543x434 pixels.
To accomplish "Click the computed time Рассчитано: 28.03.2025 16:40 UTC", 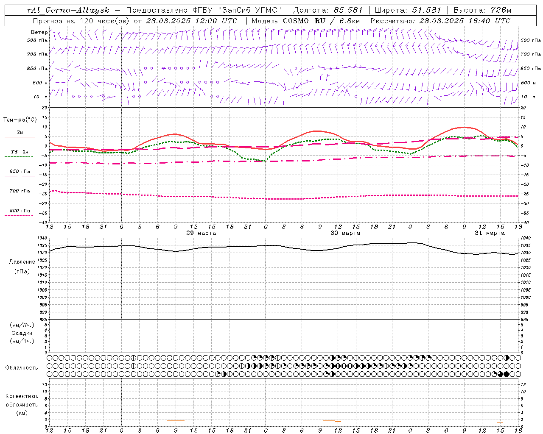I will pyautogui.click(x=440, y=21).
